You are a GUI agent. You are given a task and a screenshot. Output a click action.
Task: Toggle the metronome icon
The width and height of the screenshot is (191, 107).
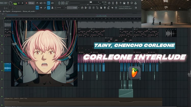37,3
